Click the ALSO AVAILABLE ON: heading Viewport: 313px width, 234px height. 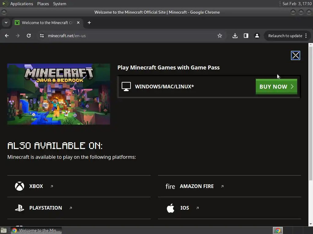55,146
